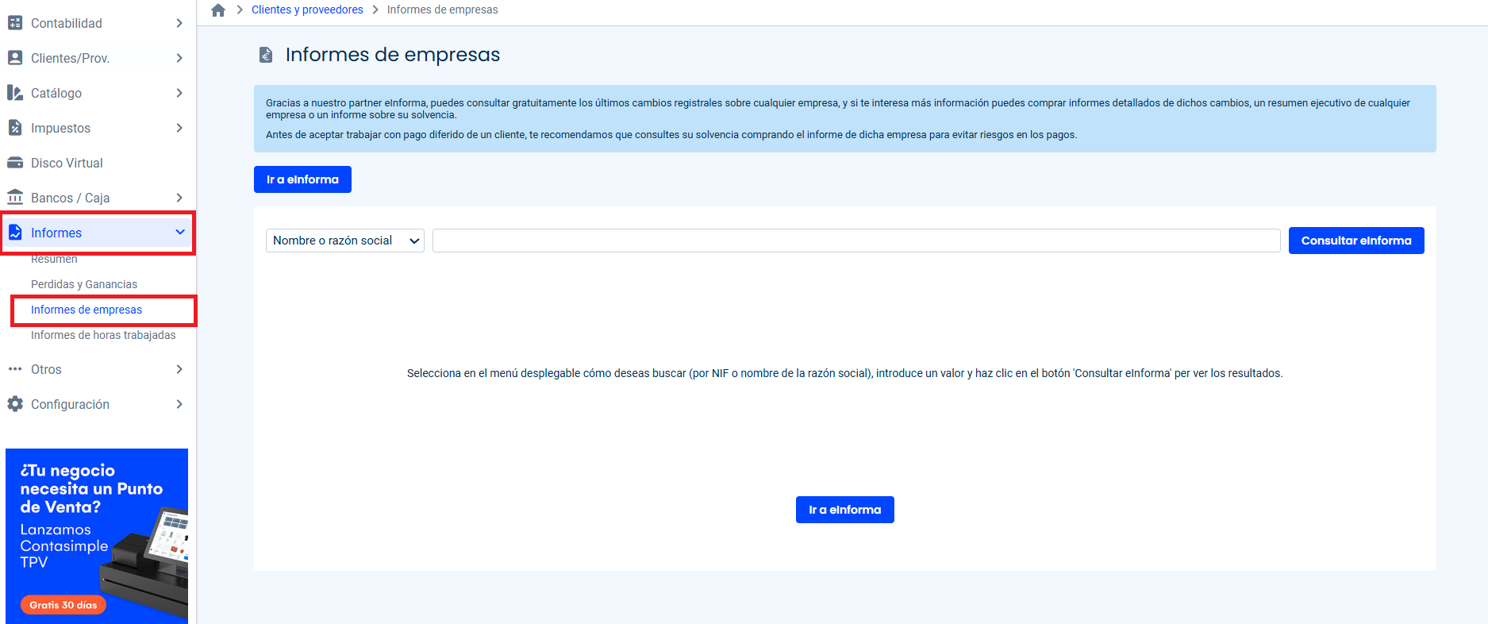Click the bottom Ir a eInforma button
Screen dimensions: 1488x624
[x=845, y=510]
